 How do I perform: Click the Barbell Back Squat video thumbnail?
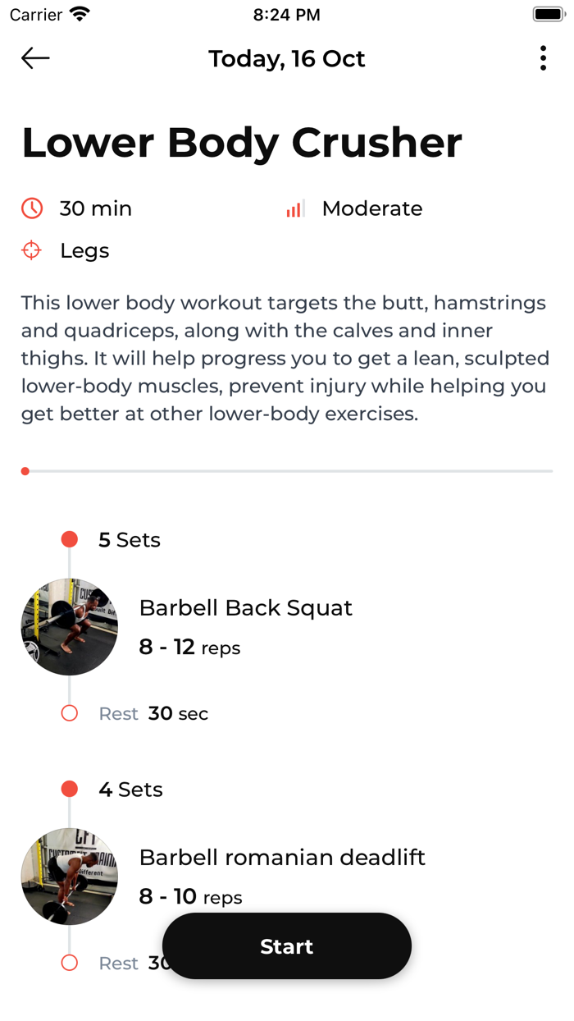69,627
